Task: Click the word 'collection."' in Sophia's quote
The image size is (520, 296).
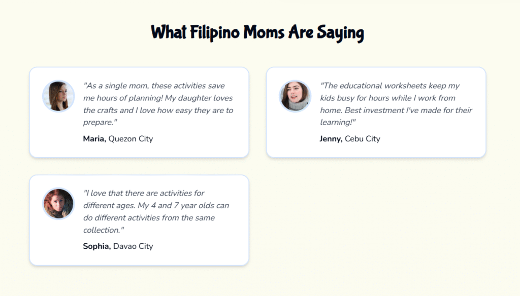Action: point(104,230)
